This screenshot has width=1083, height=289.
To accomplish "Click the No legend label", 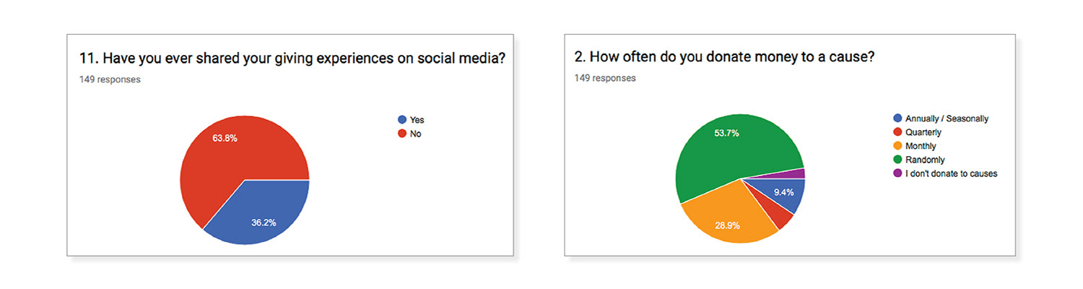I will point(416,134).
